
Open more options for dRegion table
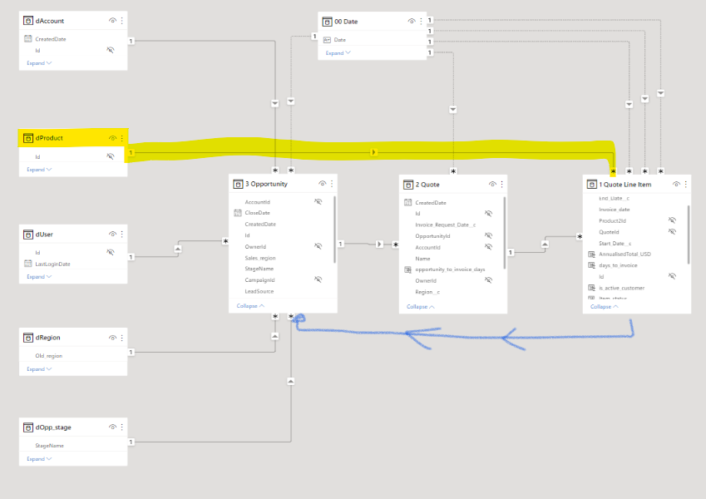tap(122, 338)
